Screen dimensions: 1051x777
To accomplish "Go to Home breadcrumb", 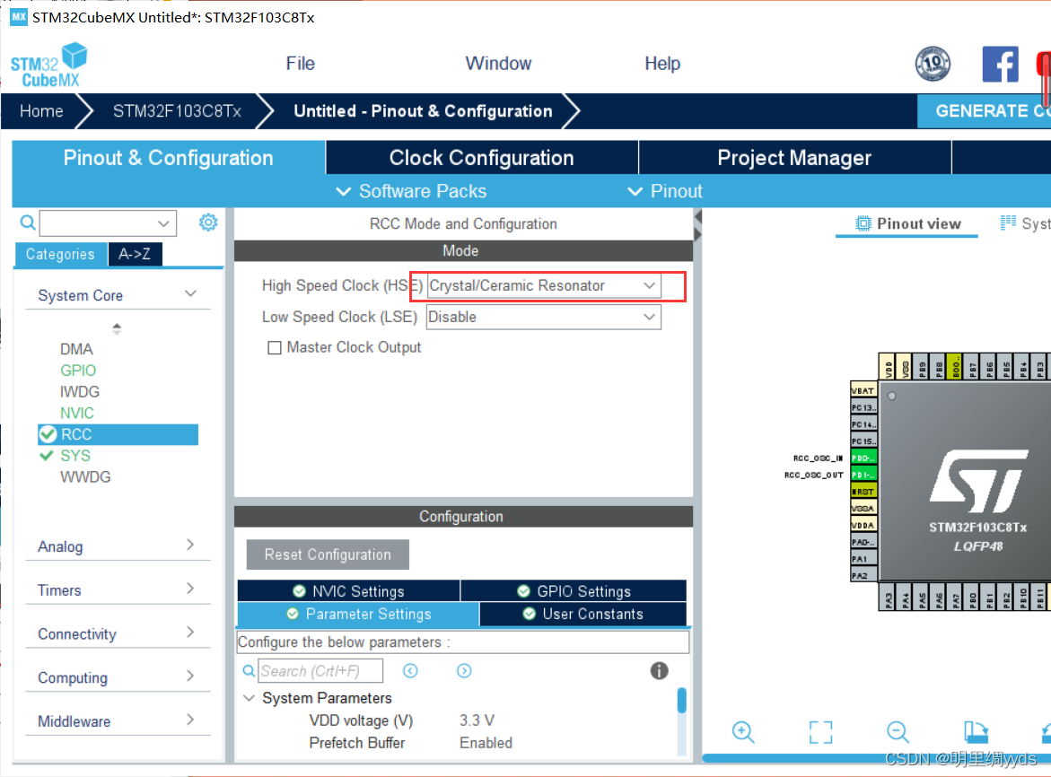I will [41, 110].
